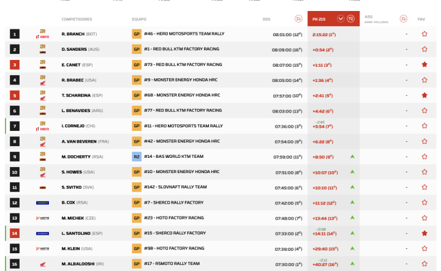Click team #7 - SHERCO RALLY FACTORY

[173, 202]
